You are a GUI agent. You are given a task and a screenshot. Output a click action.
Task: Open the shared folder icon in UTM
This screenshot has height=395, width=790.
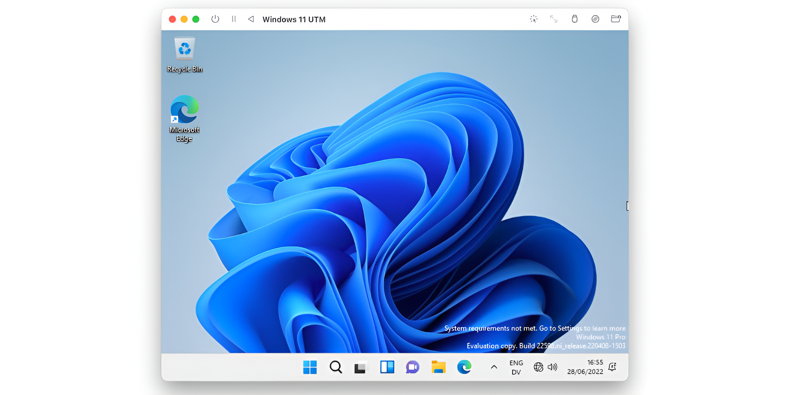pos(616,19)
